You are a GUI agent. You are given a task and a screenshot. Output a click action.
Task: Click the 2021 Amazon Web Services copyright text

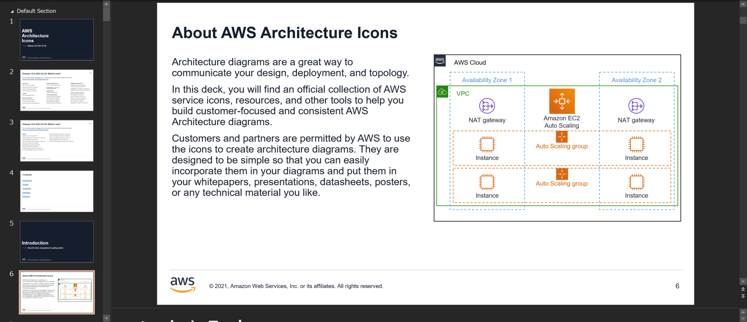click(296, 286)
